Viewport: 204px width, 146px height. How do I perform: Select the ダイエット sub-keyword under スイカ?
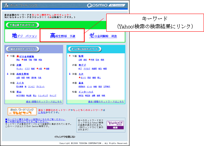click(40, 87)
